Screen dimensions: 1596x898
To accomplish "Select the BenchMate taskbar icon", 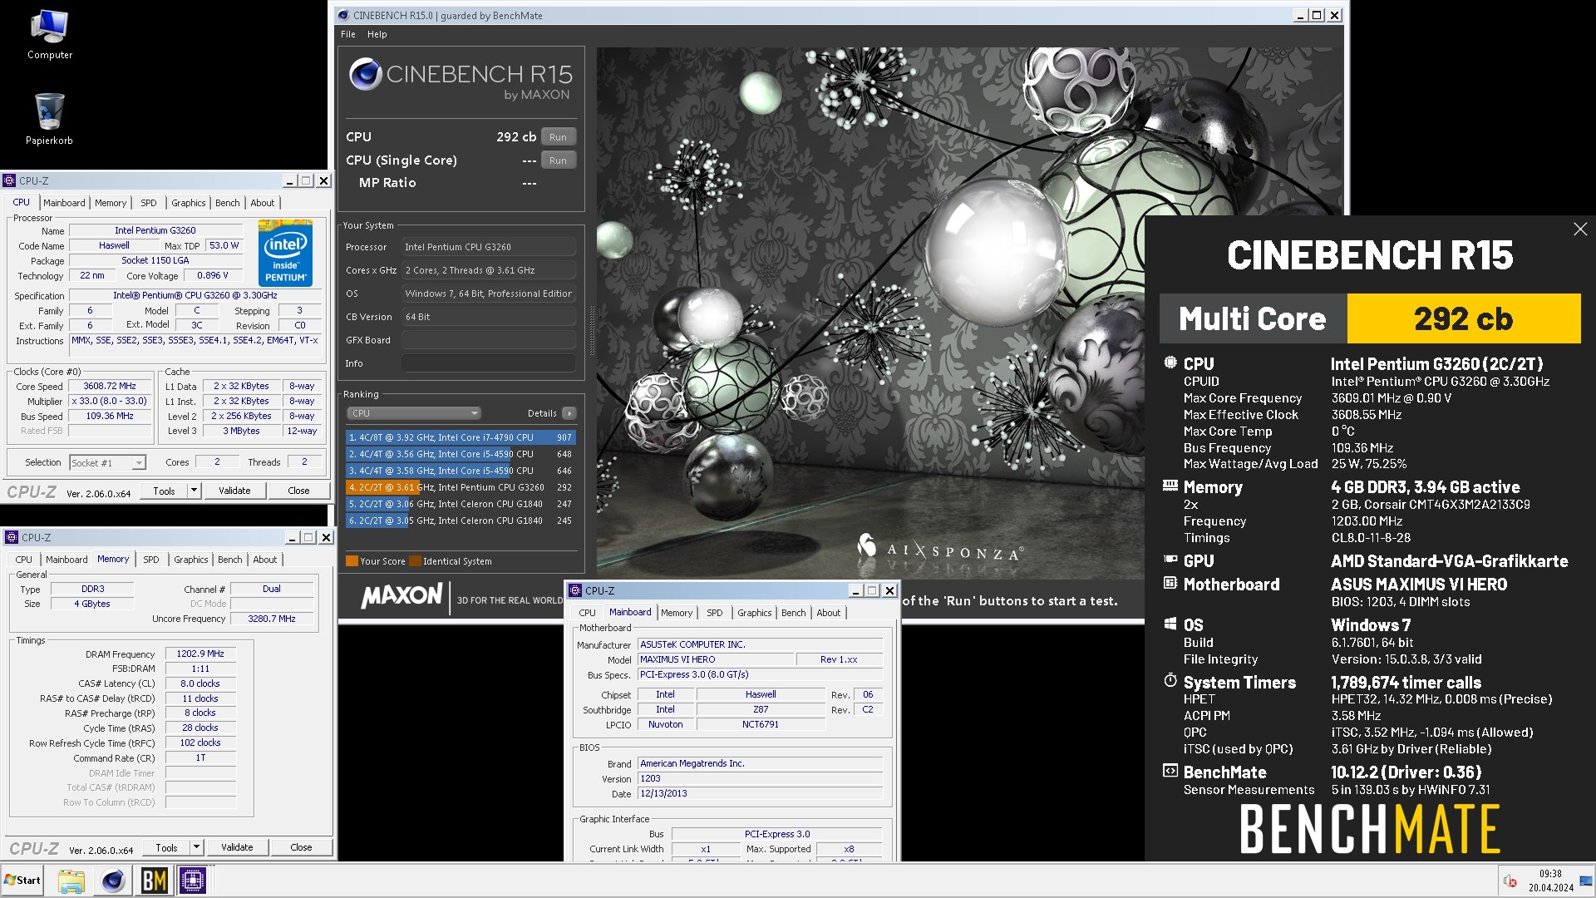I will click(x=154, y=881).
